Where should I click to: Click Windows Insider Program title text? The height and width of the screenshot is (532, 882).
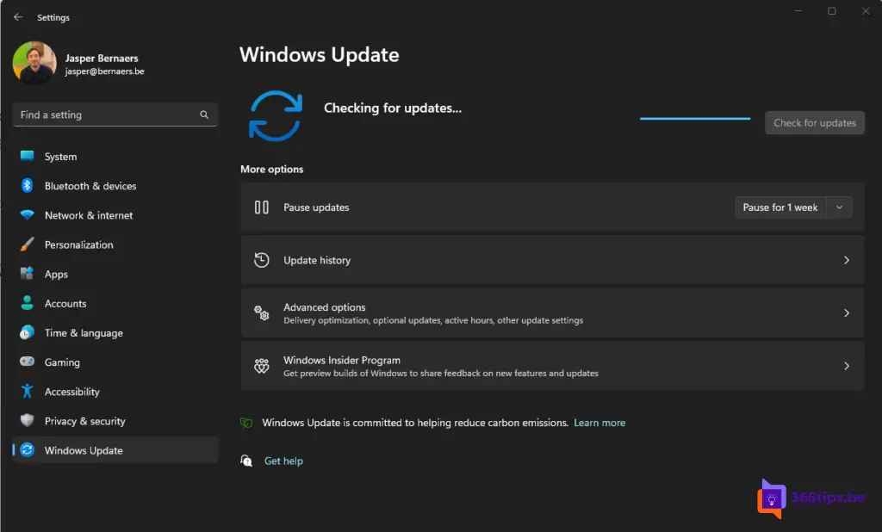(342, 360)
